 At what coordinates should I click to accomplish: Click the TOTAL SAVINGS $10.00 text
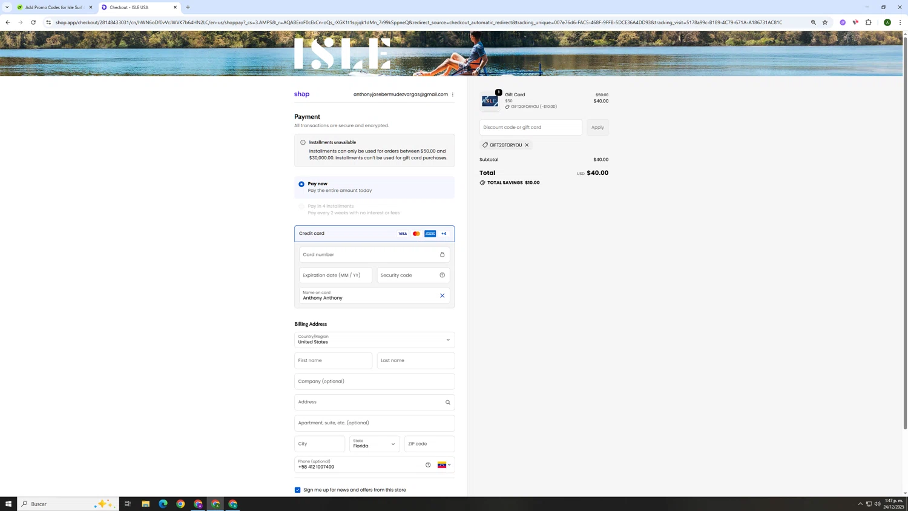[513, 183]
